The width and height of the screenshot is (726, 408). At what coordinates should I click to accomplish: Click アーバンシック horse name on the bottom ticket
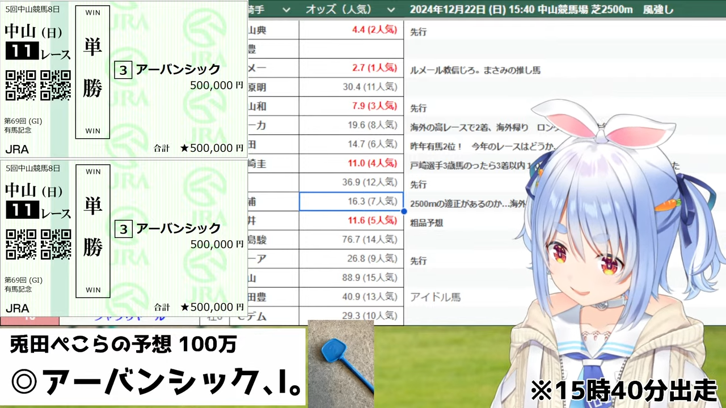(178, 228)
